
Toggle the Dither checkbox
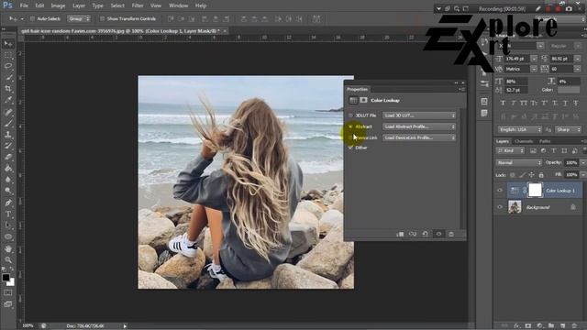click(x=350, y=148)
